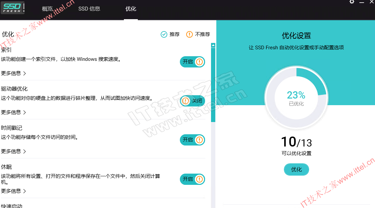
Task: Show 更多信息 for 时间戳记
Action: pyautogui.click(x=13, y=151)
